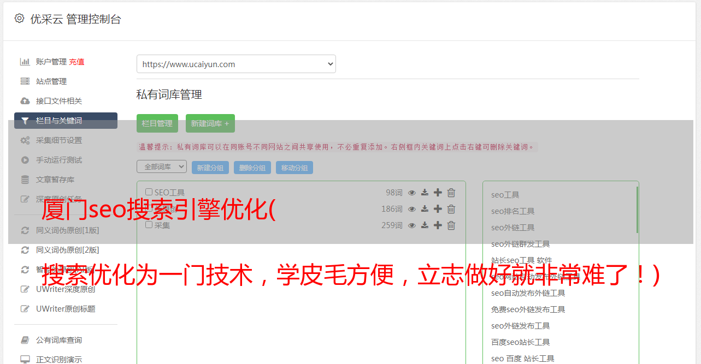The image size is (701, 364).
Task: Click the keyword list green scrollbar
Action: [x=637, y=210]
